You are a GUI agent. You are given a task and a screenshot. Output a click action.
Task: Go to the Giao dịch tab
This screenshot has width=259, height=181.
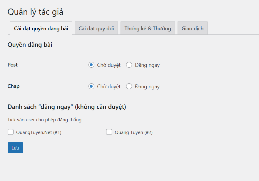pos(192,29)
